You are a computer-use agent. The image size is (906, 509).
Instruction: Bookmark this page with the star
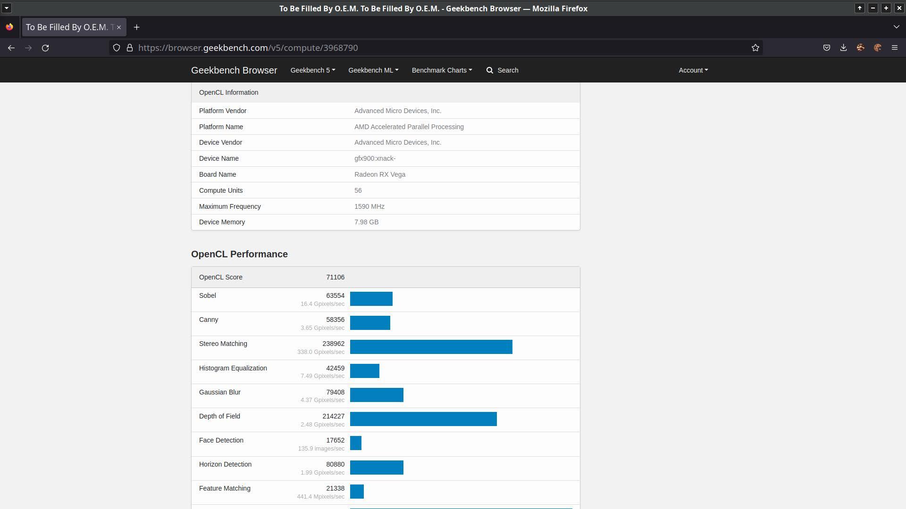point(755,48)
